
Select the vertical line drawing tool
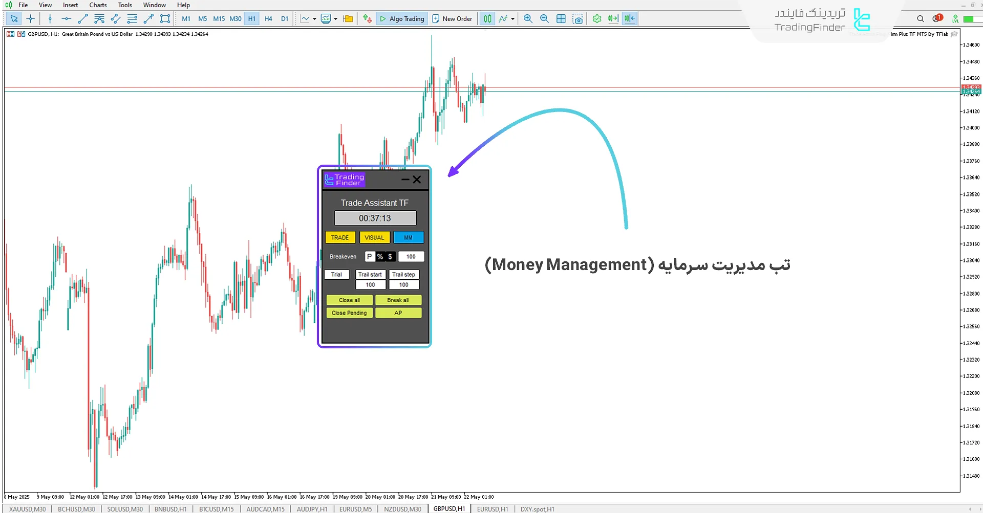tap(50, 19)
